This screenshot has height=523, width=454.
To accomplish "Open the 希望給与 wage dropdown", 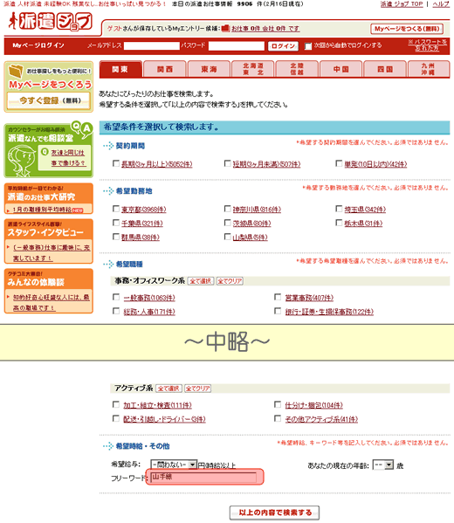I will point(174,465).
